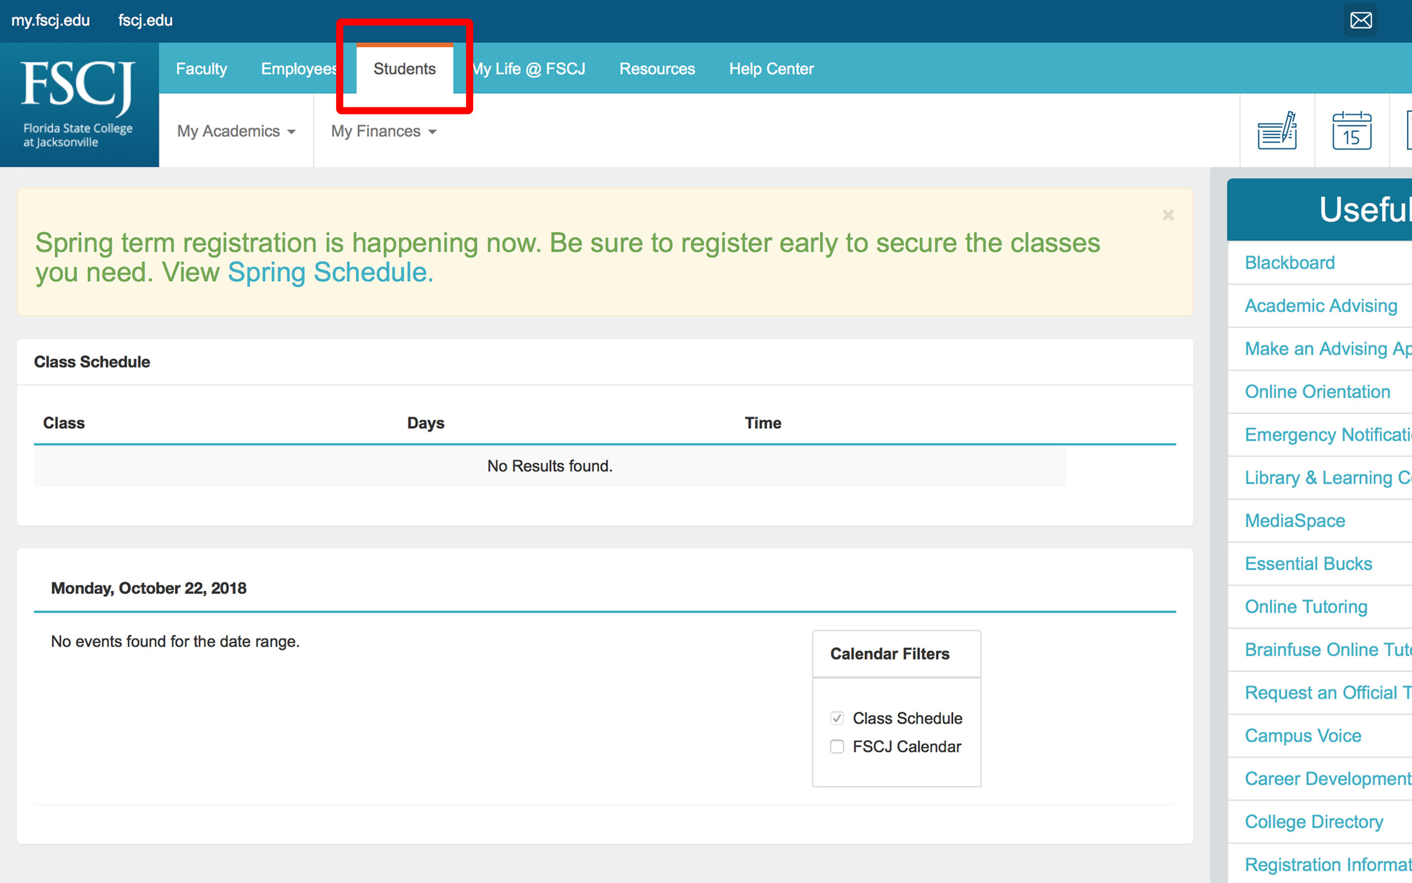Open the Career Development link

(1328, 778)
